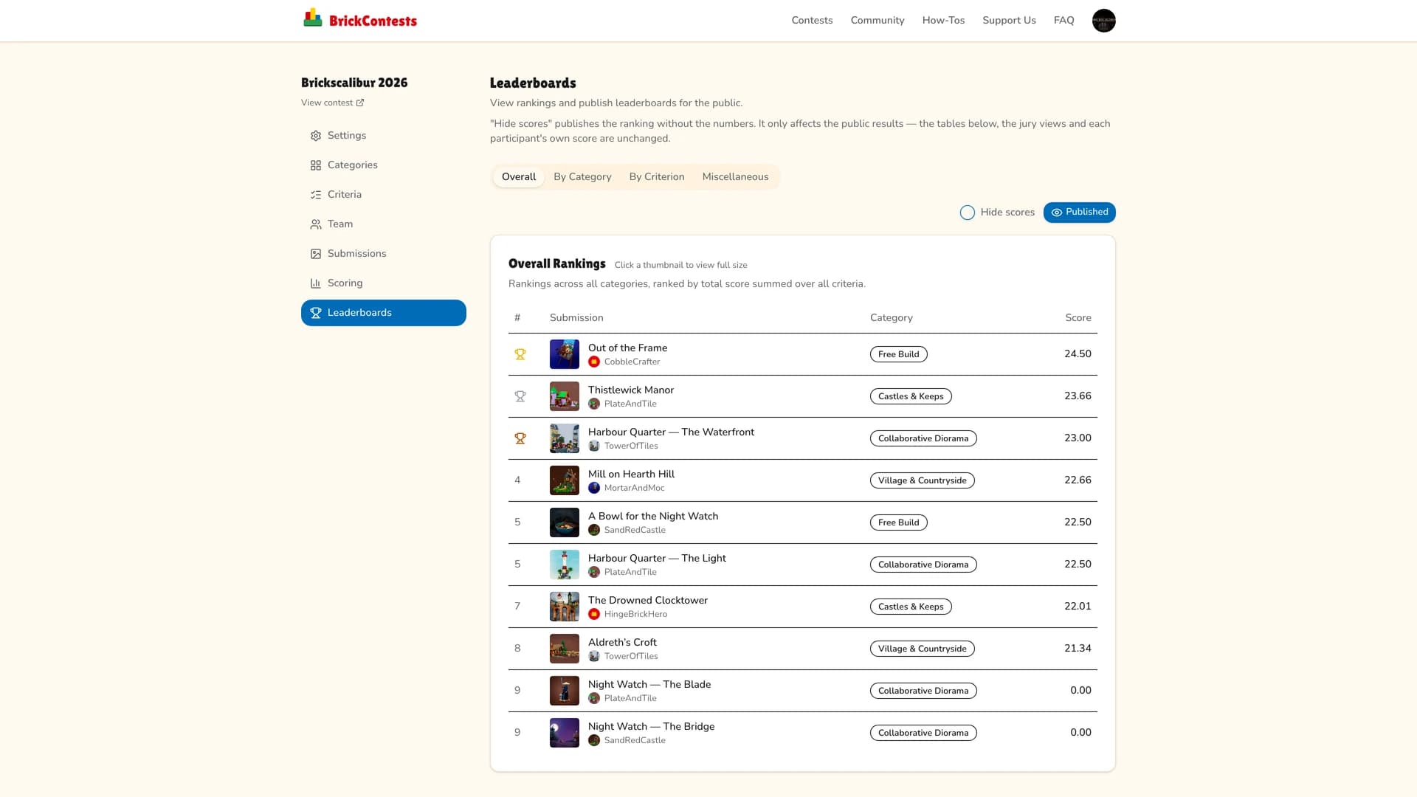Open Support Us link

pyautogui.click(x=1009, y=21)
